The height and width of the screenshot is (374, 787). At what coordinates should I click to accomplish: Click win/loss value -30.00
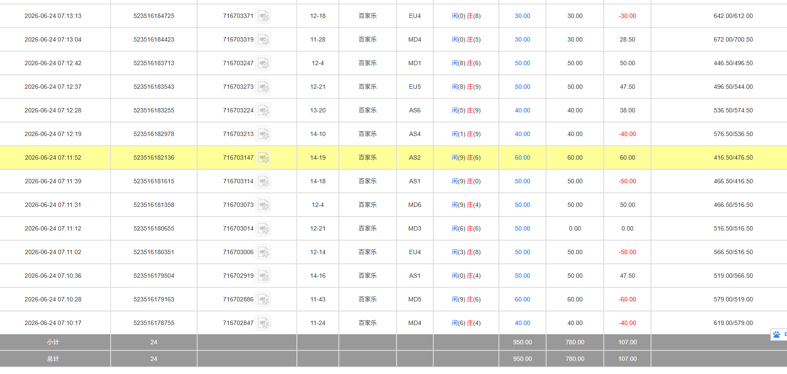coord(627,16)
